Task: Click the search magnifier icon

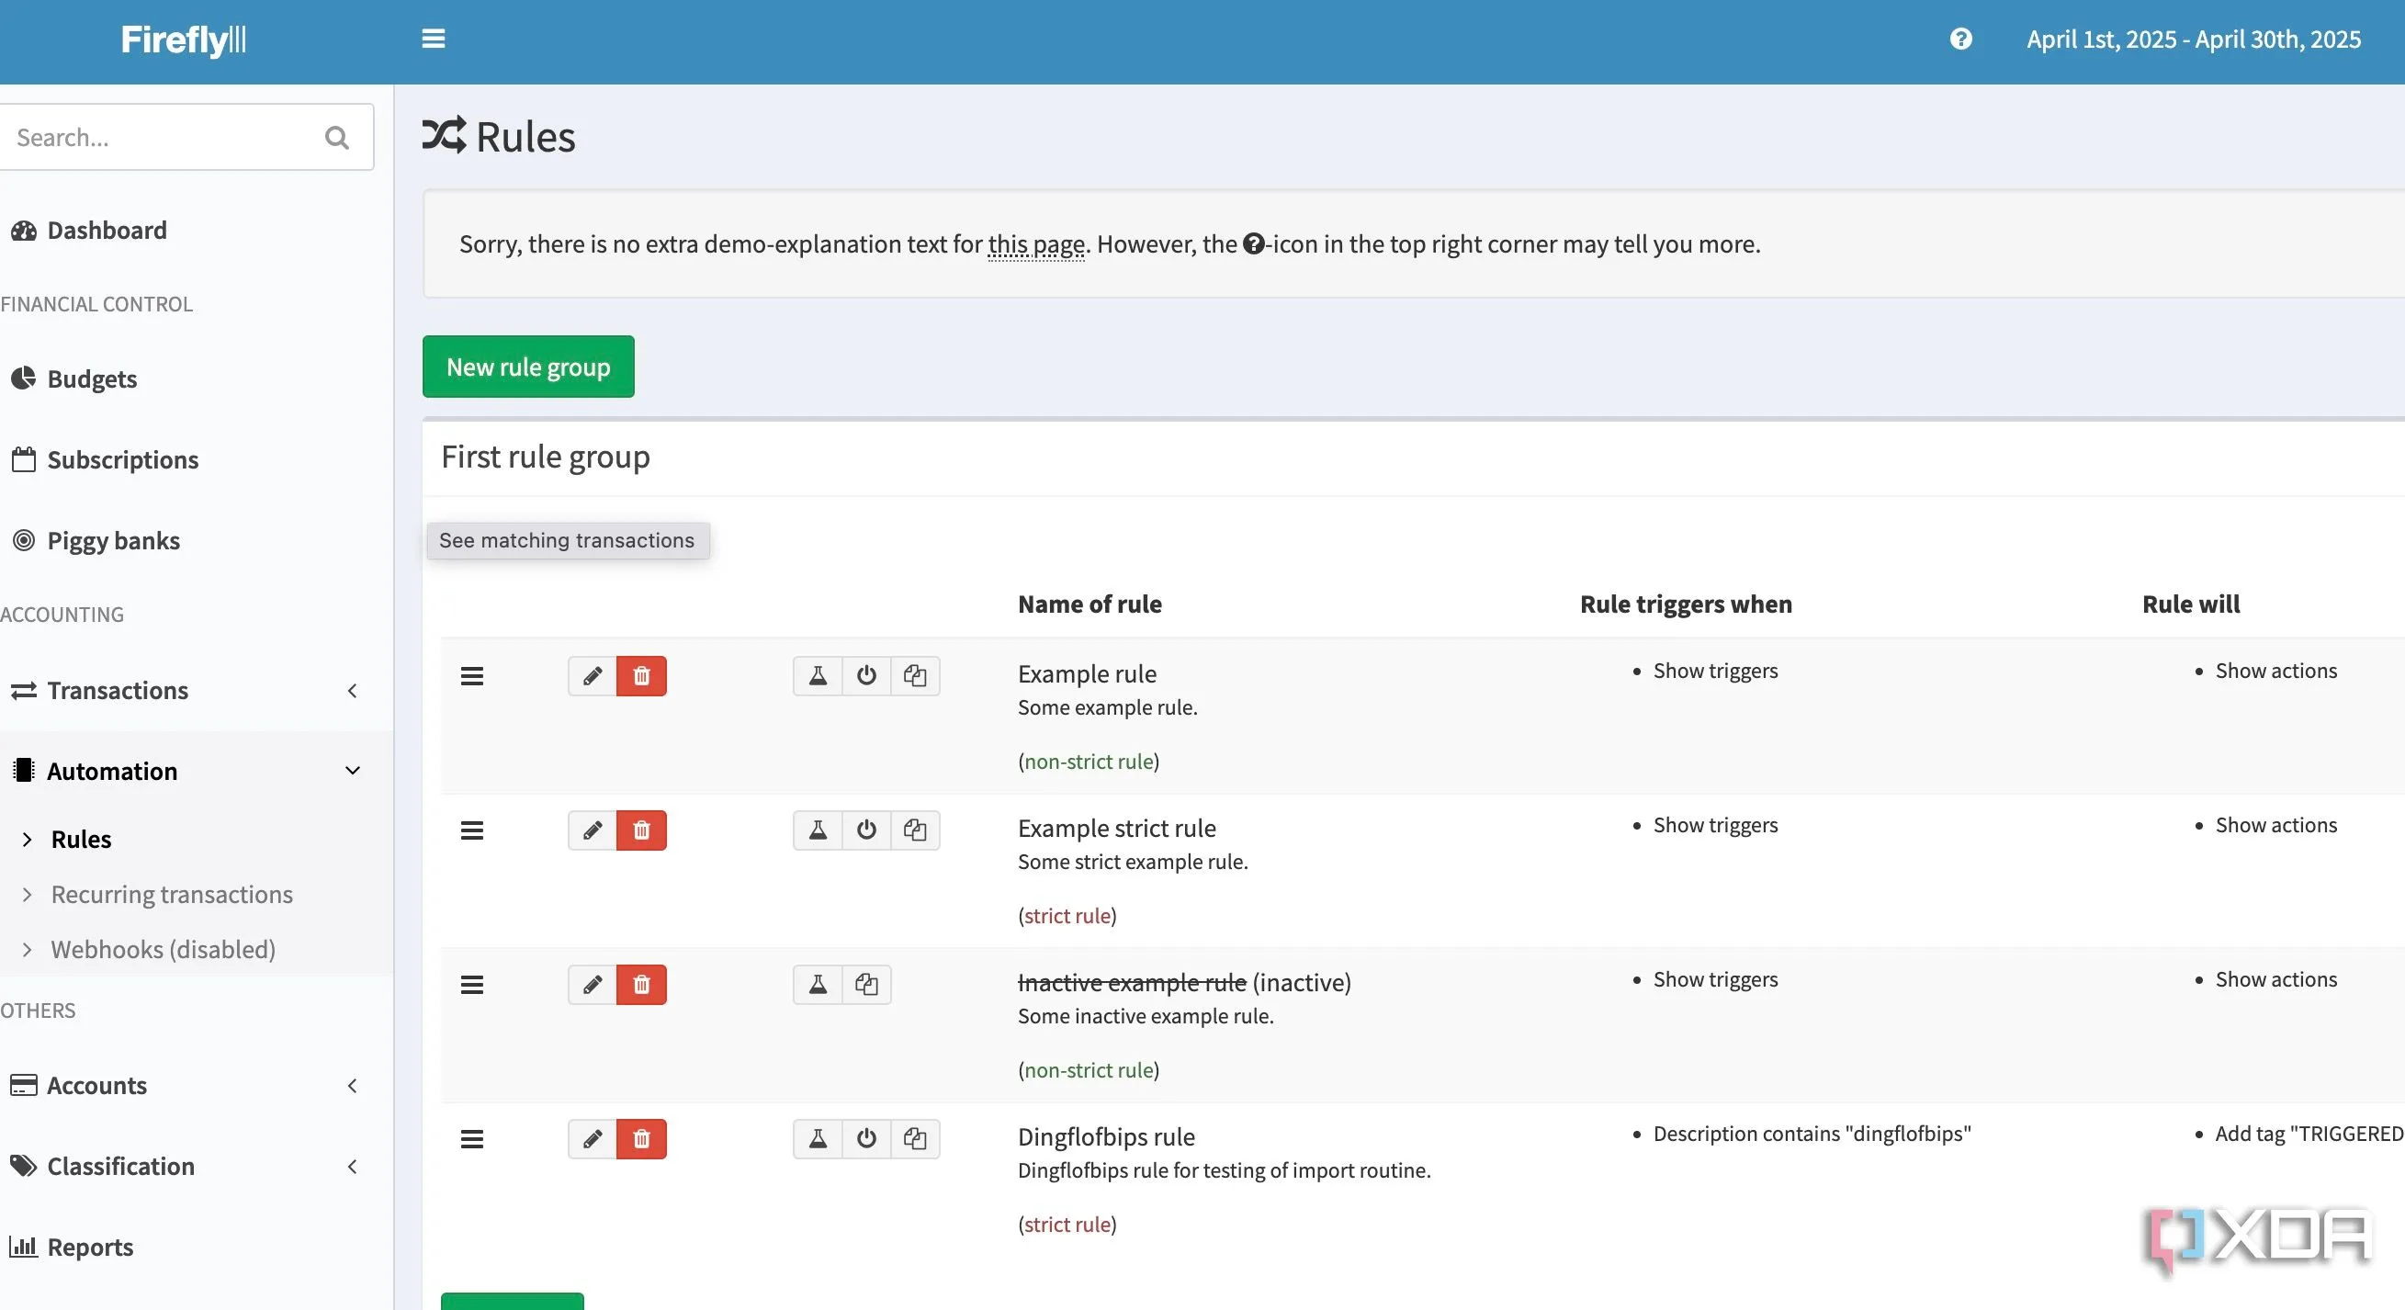Action: click(x=337, y=138)
